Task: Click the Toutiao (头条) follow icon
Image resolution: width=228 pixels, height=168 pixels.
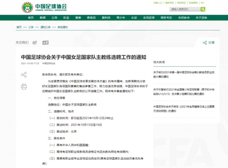Action: 45,42
